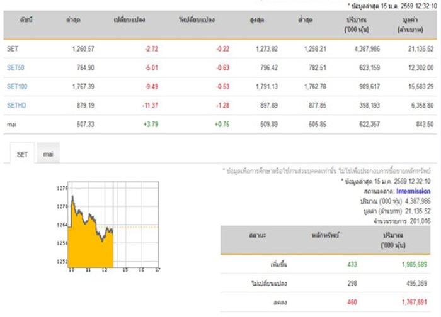Click SET100 low value 1,762.78
441x317 pixels.
pos(315,86)
